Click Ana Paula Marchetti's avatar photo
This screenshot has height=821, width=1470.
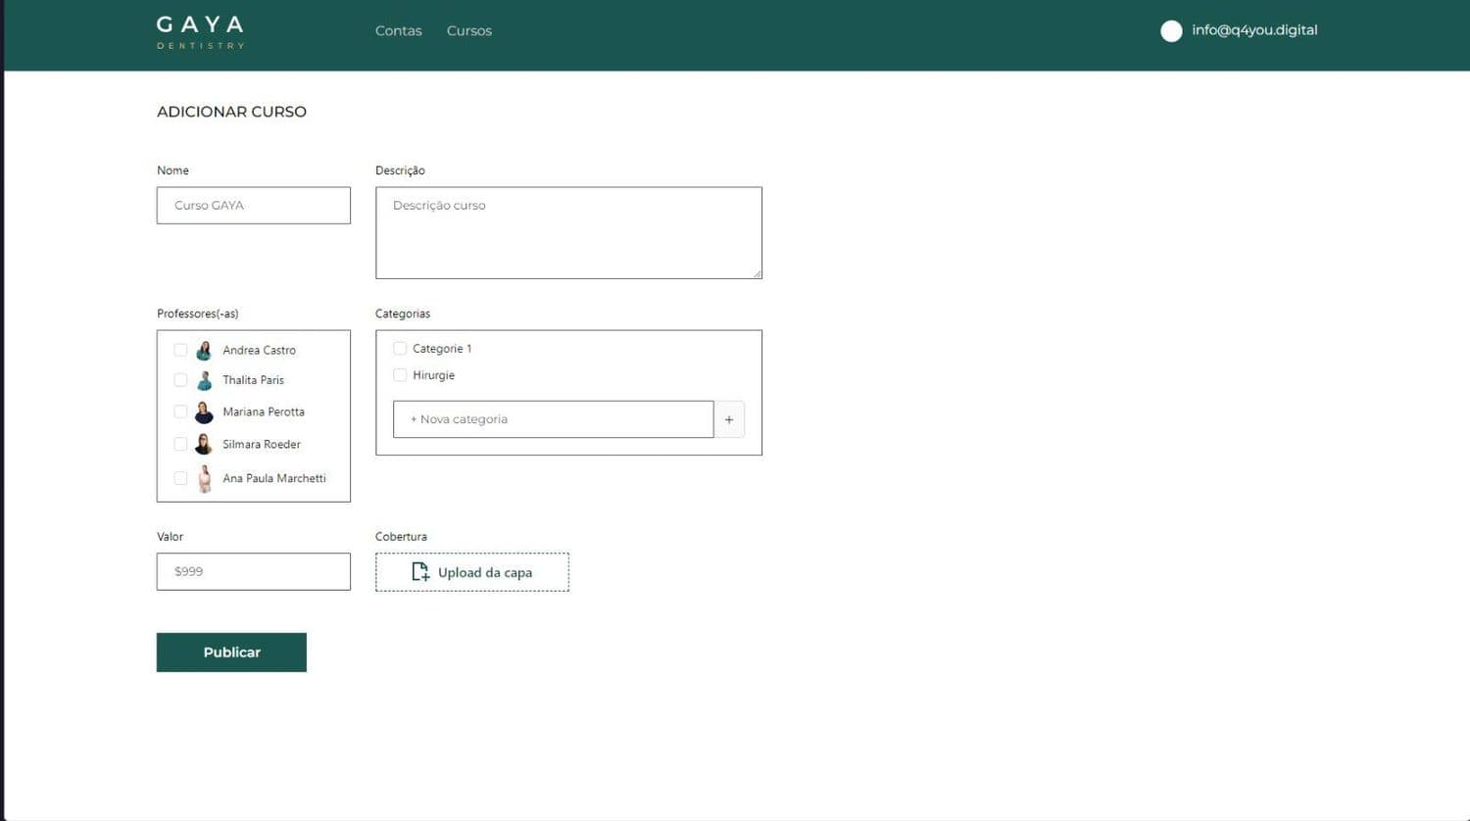click(204, 479)
